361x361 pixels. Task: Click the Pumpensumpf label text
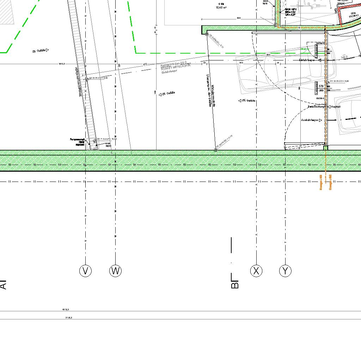tap(77, 140)
